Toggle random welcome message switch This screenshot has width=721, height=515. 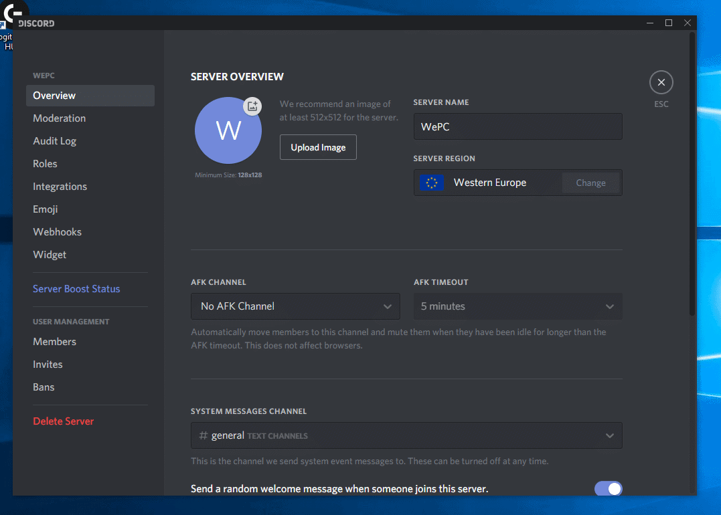point(608,488)
